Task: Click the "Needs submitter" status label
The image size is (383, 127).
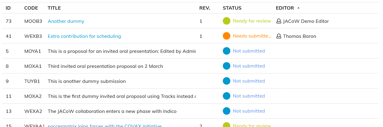Action: click(x=252, y=36)
